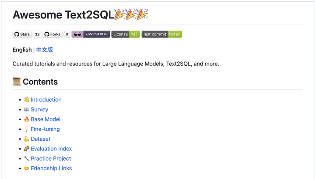Click the GitHub Stars badge
The width and height of the screenshot is (315, 179).
coord(22,34)
